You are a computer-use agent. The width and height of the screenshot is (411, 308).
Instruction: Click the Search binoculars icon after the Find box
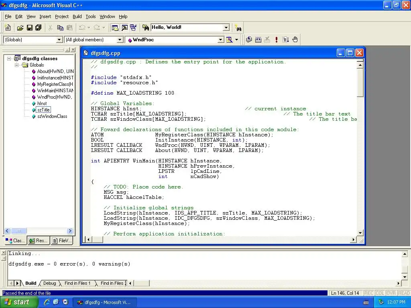coord(238,28)
